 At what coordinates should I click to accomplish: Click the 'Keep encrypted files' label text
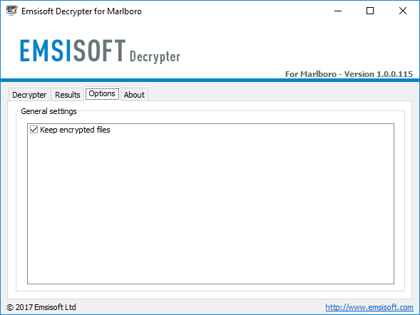pyautogui.click(x=75, y=130)
